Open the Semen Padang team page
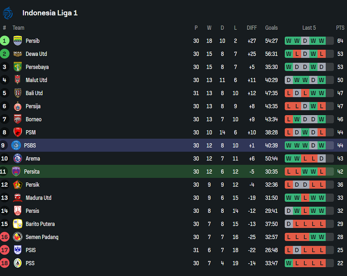Screen dimensions: 347x276 tap(42, 237)
